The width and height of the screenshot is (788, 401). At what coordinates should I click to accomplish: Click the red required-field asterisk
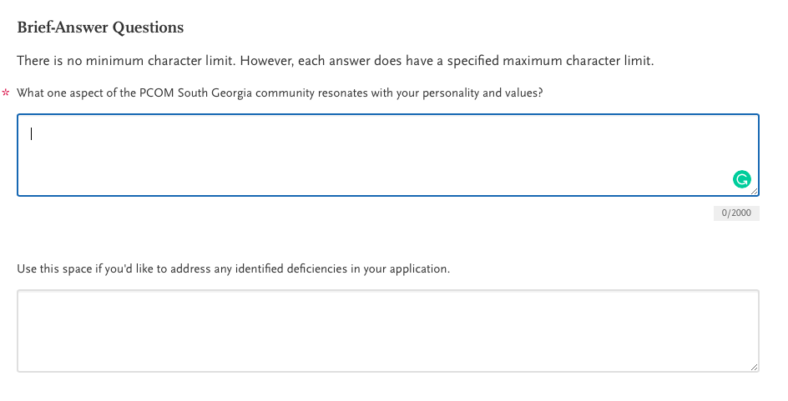coord(7,93)
